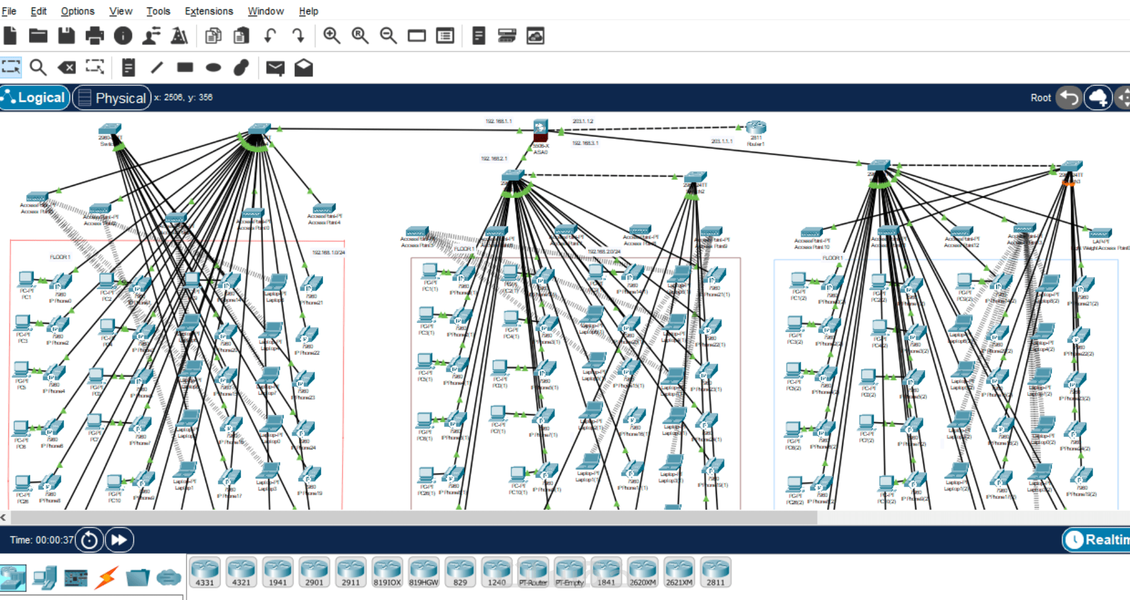Add a Complex PDU with open envelope
1130x600 pixels.
pyautogui.click(x=304, y=68)
